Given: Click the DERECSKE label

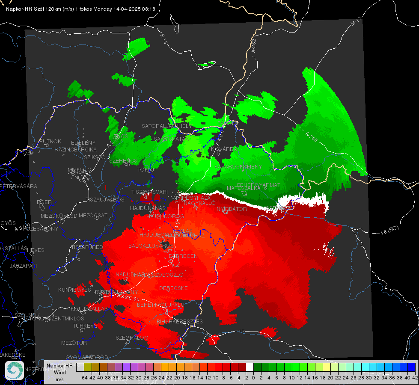Looking at the screenshot, I should click(x=173, y=288).
